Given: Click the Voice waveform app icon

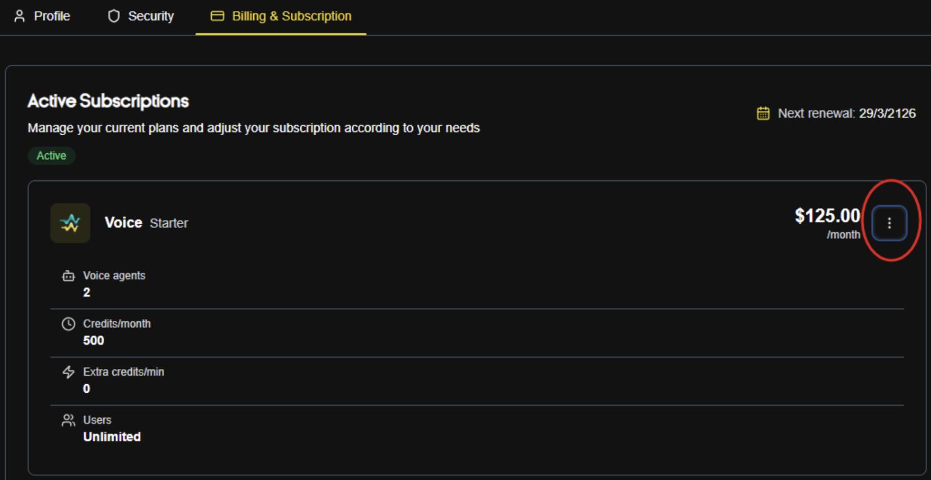Looking at the screenshot, I should click(70, 223).
